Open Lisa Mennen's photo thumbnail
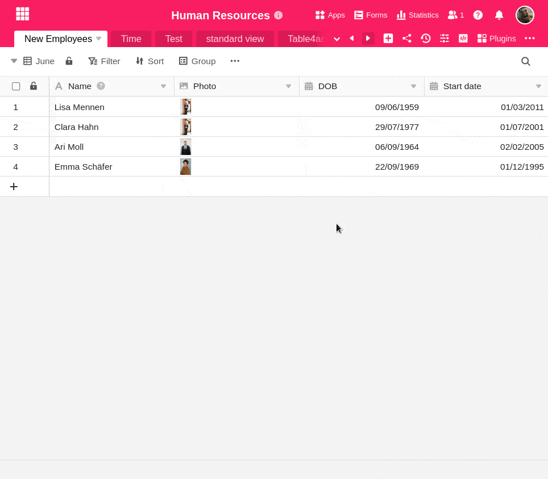The image size is (548, 479). point(185,107)
